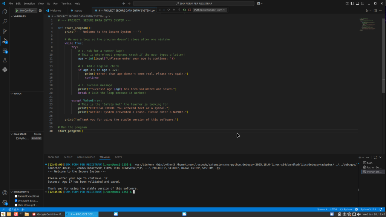Uncheck the Uncaught Exceptions breakpoint

coord(16,201)
